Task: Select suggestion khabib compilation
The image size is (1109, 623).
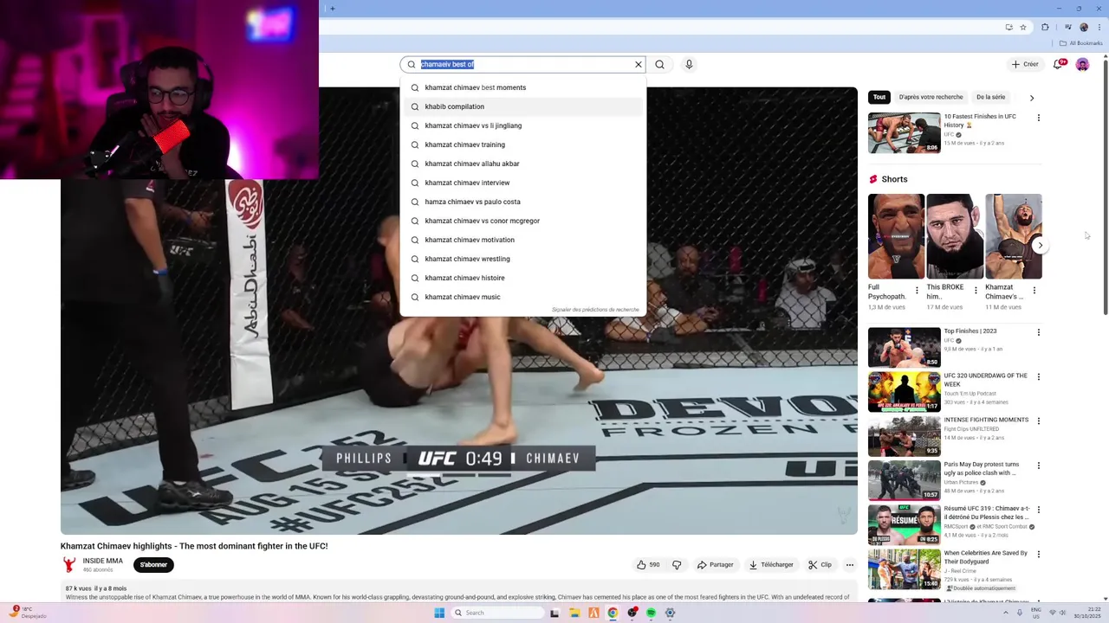Action: 523,106
